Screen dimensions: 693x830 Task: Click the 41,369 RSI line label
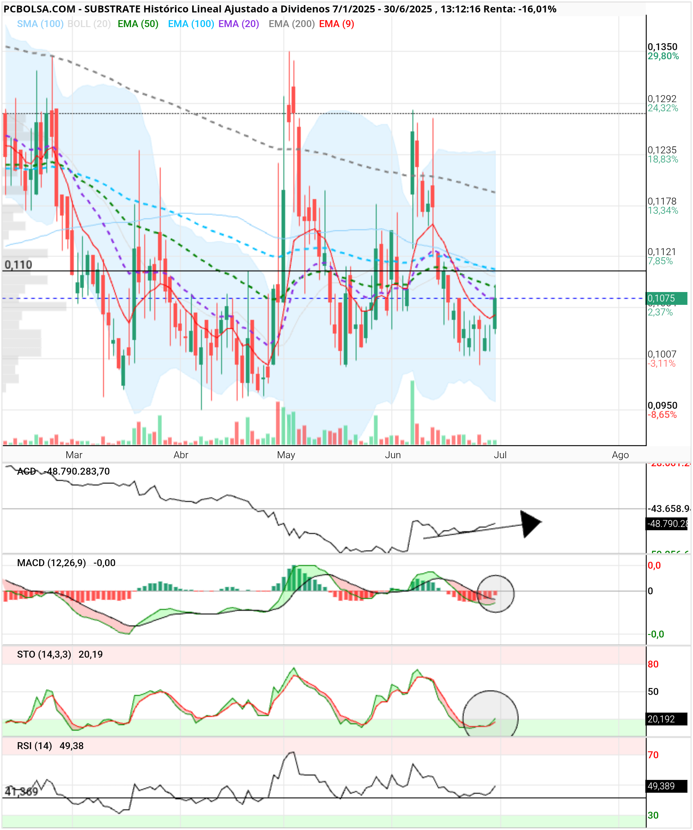21,792
